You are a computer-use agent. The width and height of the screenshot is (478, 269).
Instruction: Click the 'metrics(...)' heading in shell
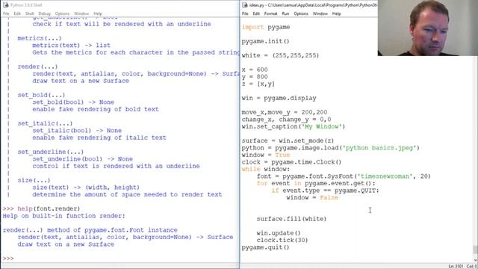pyautogui.click(x=40, y=38)
